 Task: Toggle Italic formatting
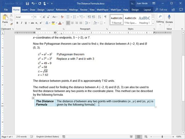point(22,23)
